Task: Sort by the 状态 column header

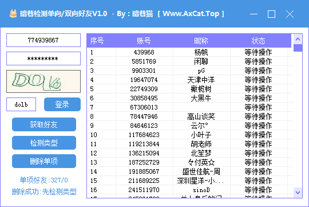Action: [x=259, y=41]
